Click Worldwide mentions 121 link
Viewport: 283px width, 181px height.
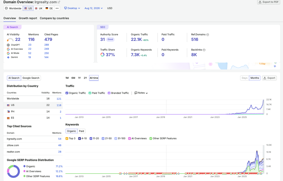[59, 99]
